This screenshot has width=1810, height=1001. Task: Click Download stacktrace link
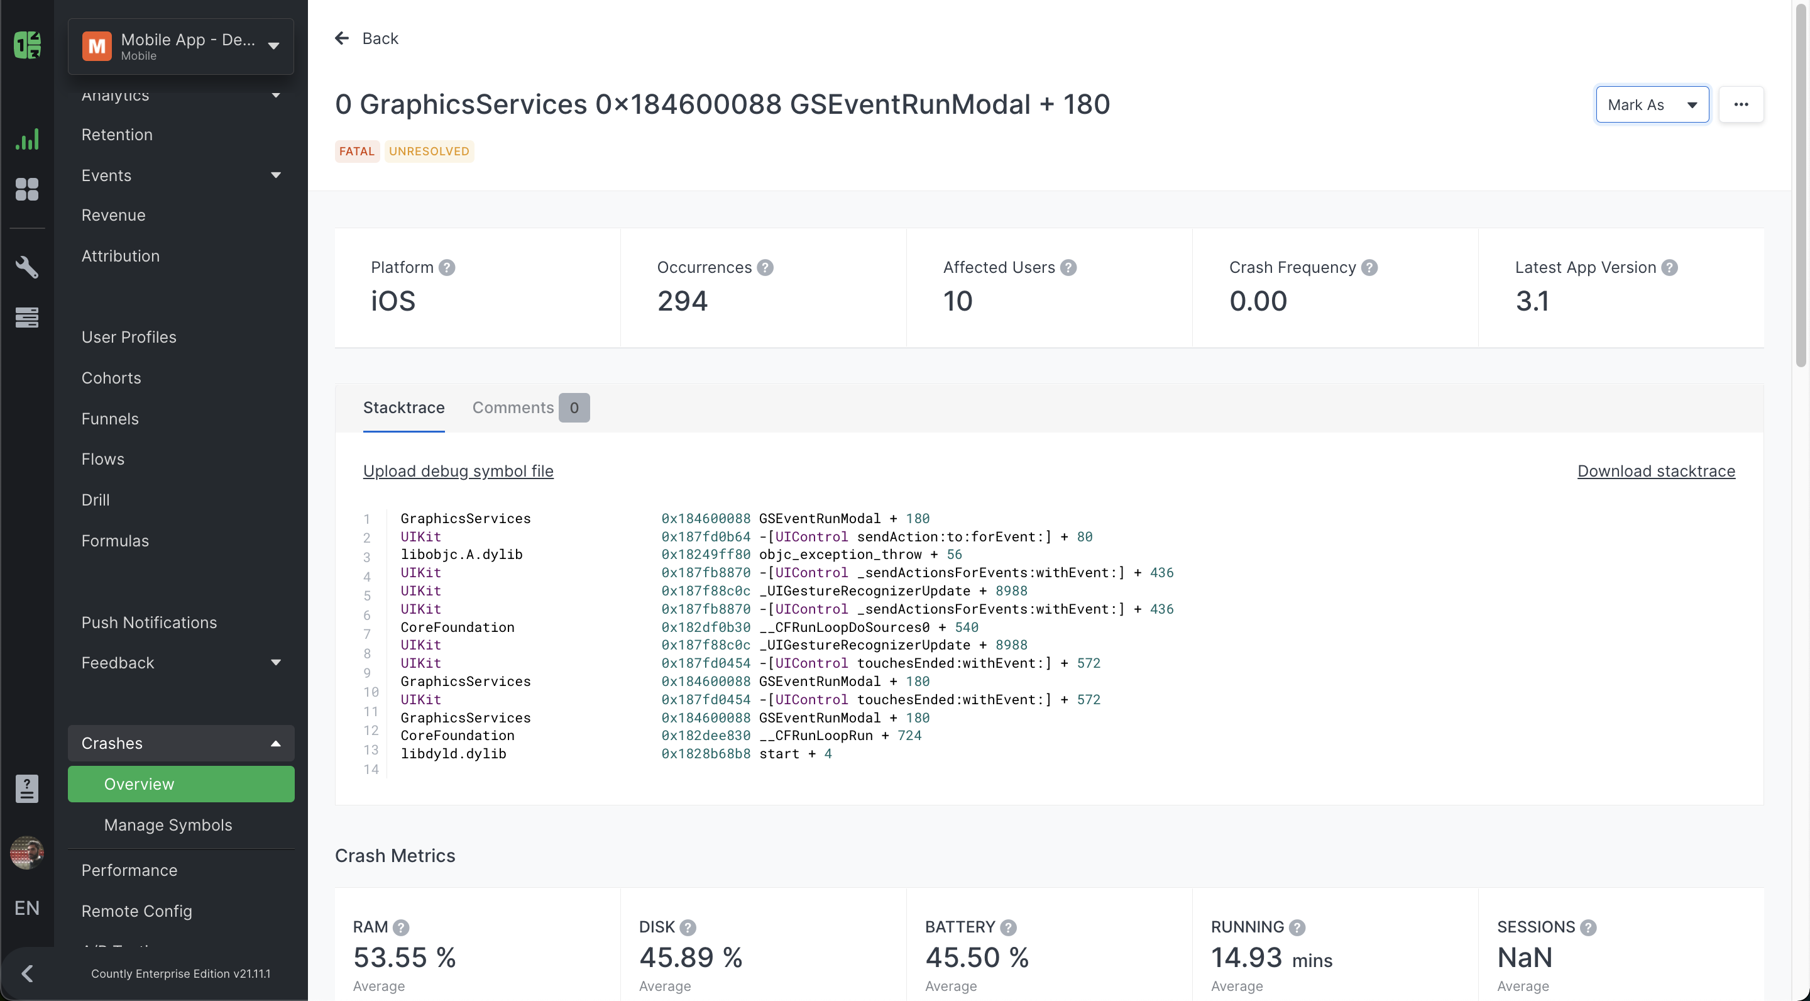tap(1656, 471)
